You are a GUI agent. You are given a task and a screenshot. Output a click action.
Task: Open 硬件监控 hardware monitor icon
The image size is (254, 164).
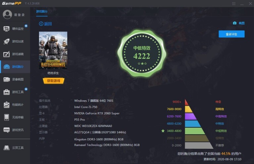7,29
